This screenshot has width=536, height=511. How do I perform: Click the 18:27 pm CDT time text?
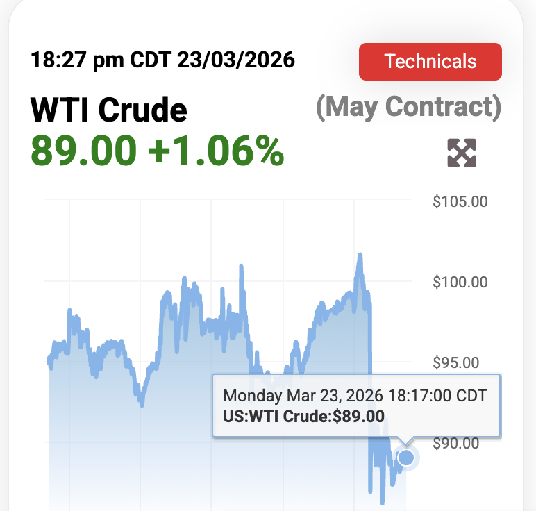(101, 60)
